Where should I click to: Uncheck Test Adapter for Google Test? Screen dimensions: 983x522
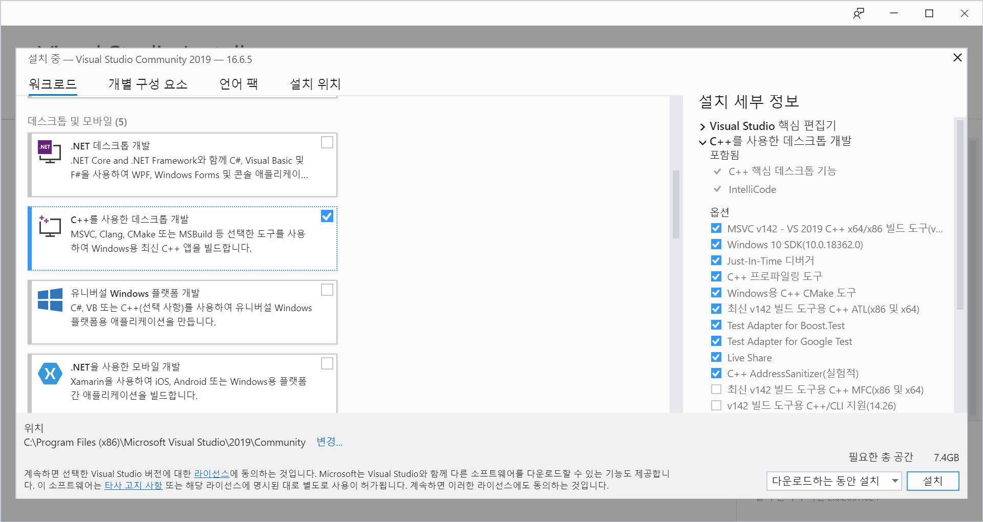point(716,341)
